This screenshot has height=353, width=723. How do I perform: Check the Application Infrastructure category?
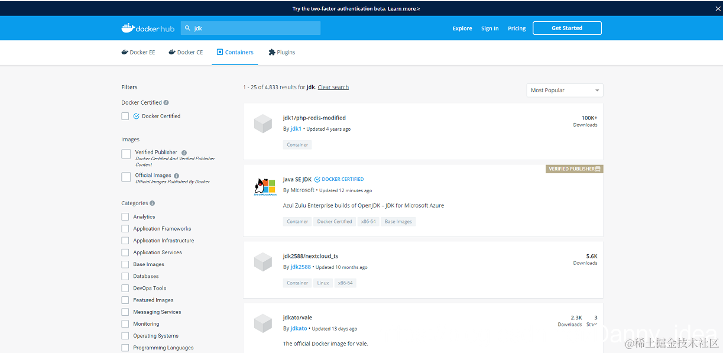(x=125, y=241)
